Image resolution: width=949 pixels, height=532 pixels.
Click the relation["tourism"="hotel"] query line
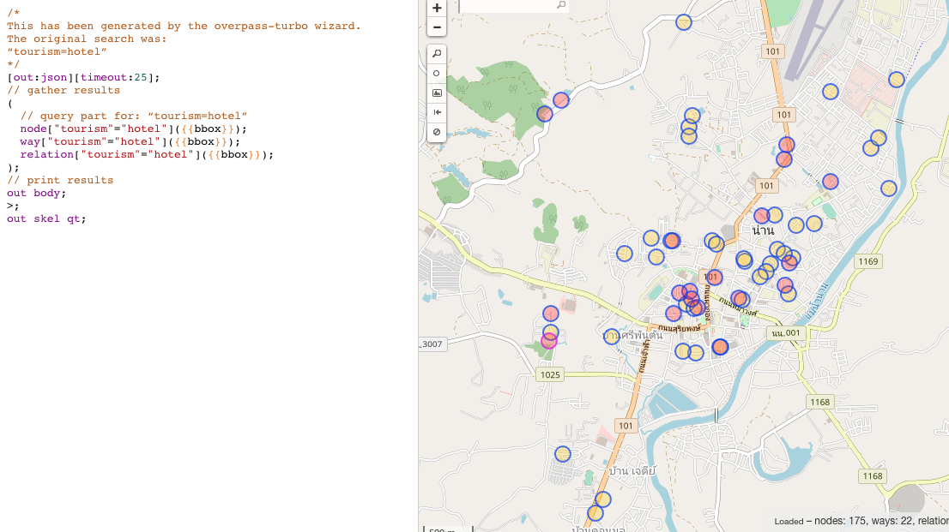[146, 154]
